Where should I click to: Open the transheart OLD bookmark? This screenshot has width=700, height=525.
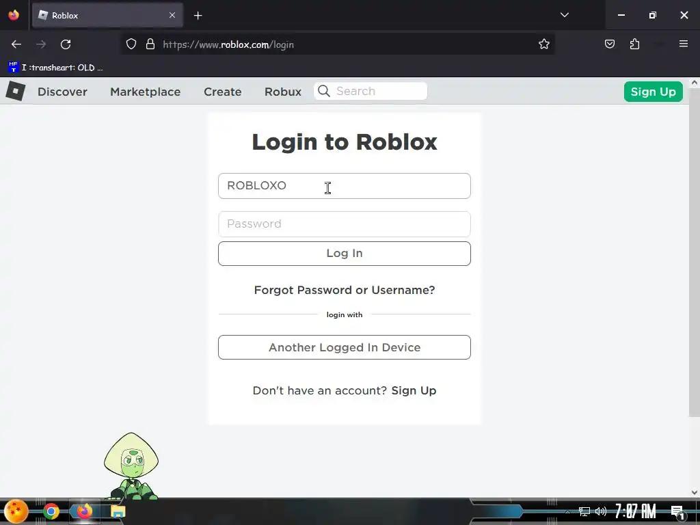coord(55,68)
